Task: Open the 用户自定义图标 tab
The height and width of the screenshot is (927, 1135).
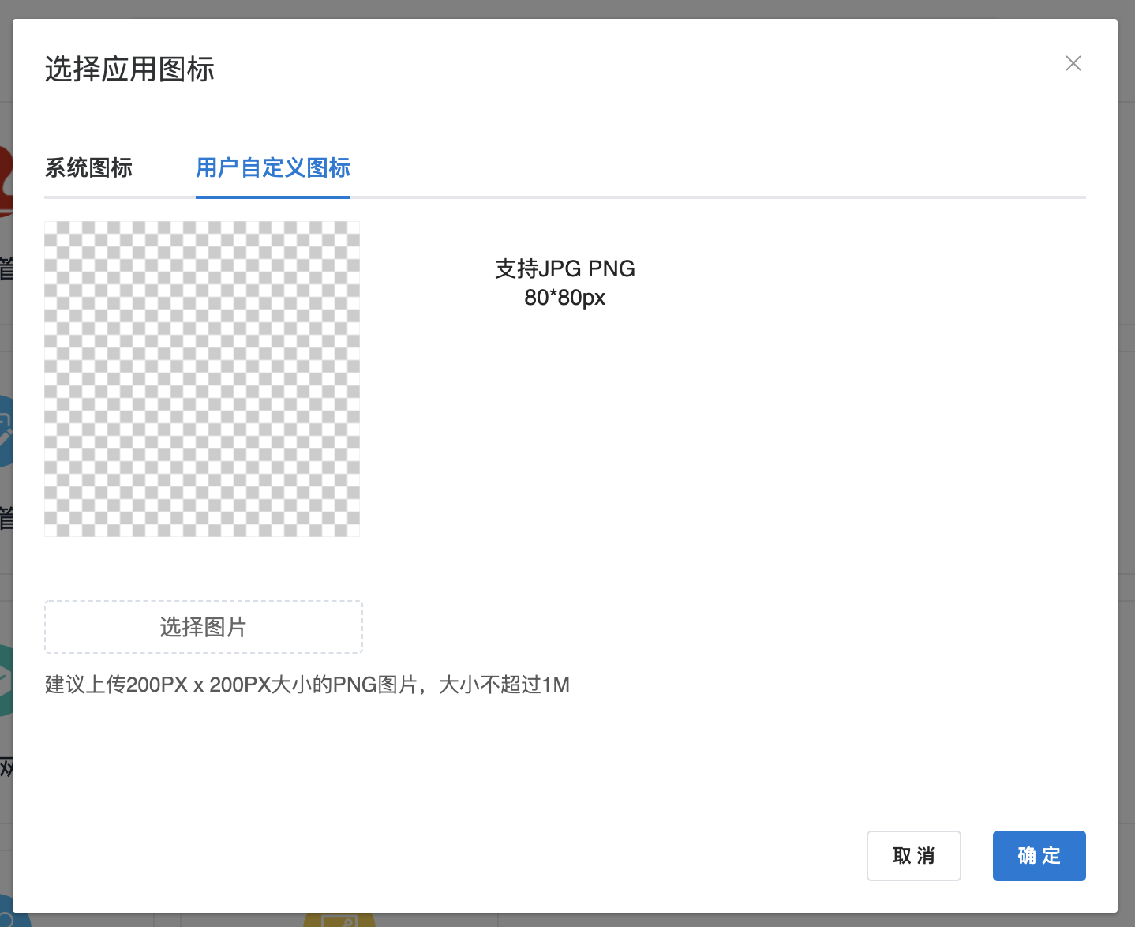Action: pyautogui.click(x=273, y=167)
